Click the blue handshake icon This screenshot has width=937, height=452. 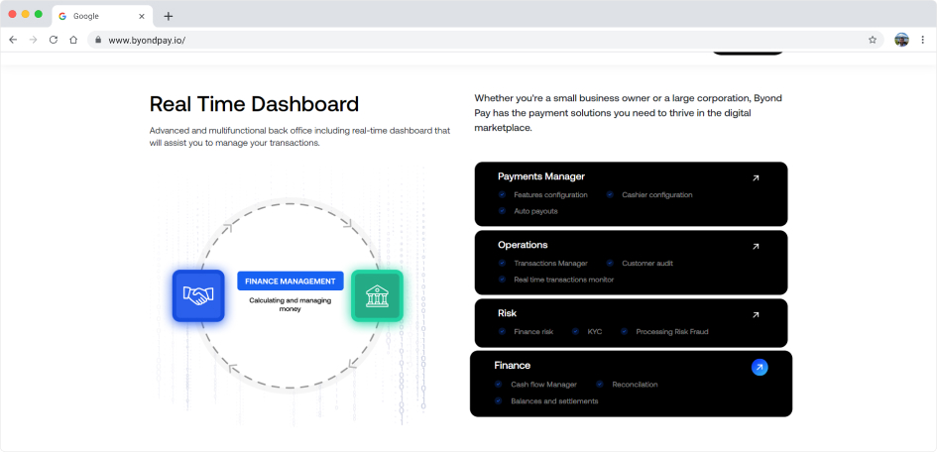(198, 295)
